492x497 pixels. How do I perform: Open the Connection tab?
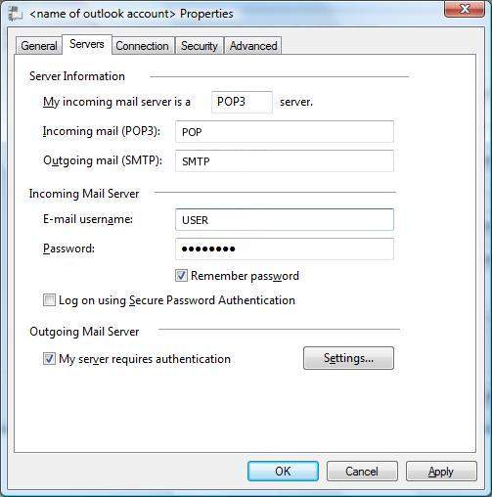point(143,46)
